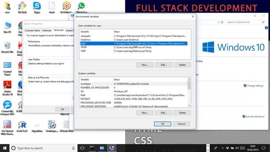This screenshot has height=152, width=270.
Task: Click the help question mark icon
Action: [266, 28]
